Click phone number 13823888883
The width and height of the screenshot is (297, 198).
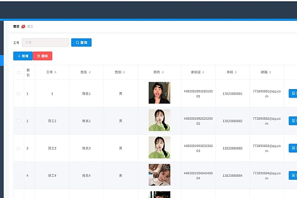[x=233, y=148]
